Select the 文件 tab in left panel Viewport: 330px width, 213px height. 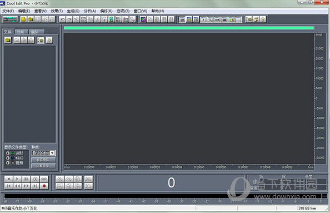point(8,32)
